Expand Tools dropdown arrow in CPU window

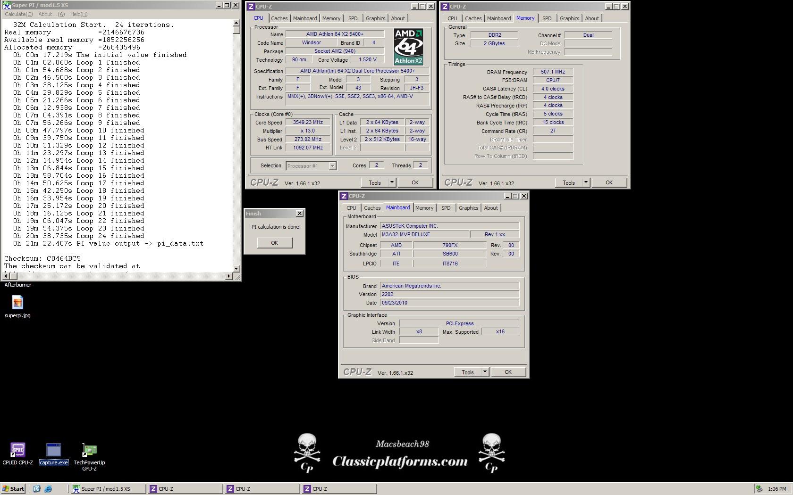392,182
